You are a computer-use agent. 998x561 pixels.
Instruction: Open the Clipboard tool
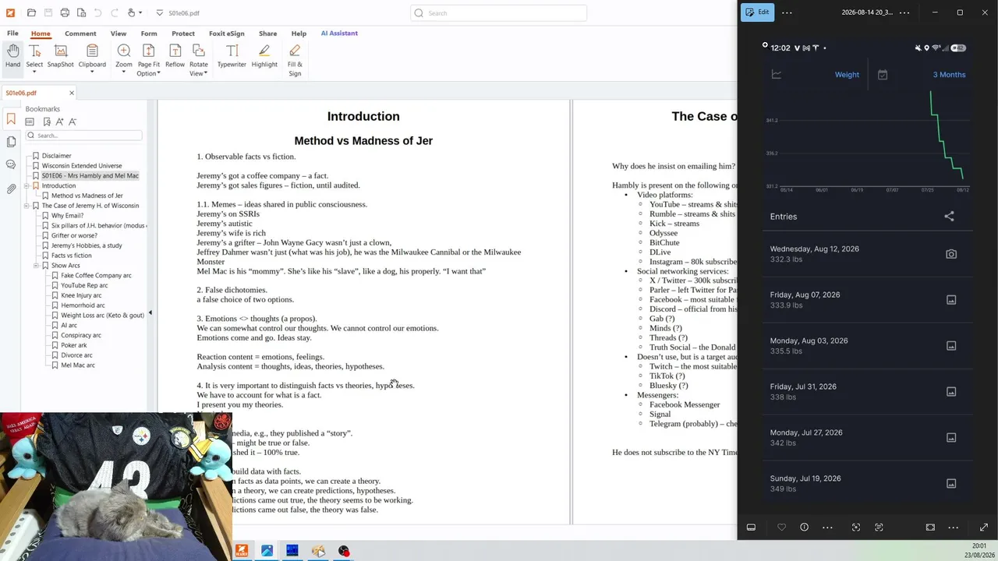92,55
